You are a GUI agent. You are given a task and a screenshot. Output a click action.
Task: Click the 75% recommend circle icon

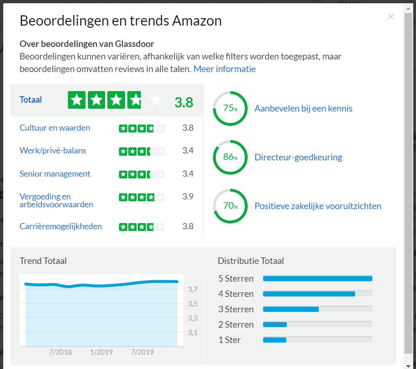click(x=230, y=109)
